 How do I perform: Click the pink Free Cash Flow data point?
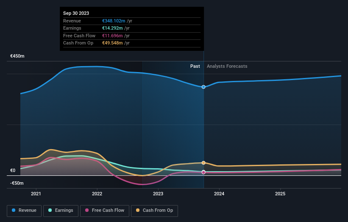coord(203,172)
